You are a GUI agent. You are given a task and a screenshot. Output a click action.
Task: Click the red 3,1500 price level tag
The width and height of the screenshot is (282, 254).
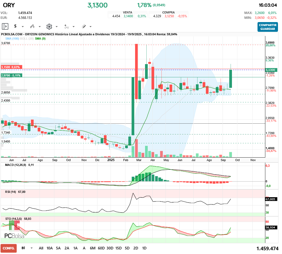pyautogui.click(x=11, y=67)
